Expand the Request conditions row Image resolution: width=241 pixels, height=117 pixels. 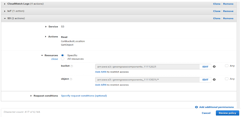tap(31, 96)
